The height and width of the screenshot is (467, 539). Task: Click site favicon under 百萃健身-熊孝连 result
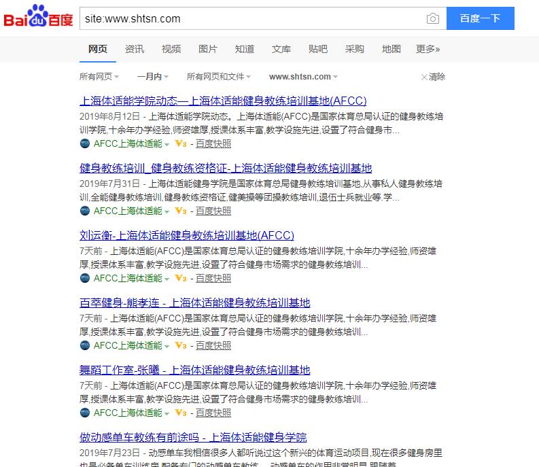coord(85,345)
